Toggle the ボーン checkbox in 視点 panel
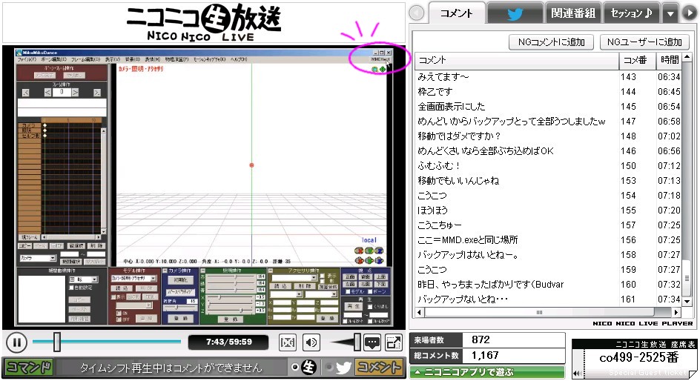 coord(369,291)
